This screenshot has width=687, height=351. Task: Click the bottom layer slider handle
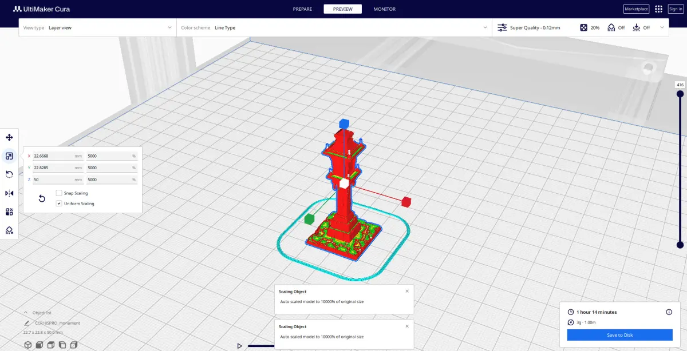[x=680, y=245]
